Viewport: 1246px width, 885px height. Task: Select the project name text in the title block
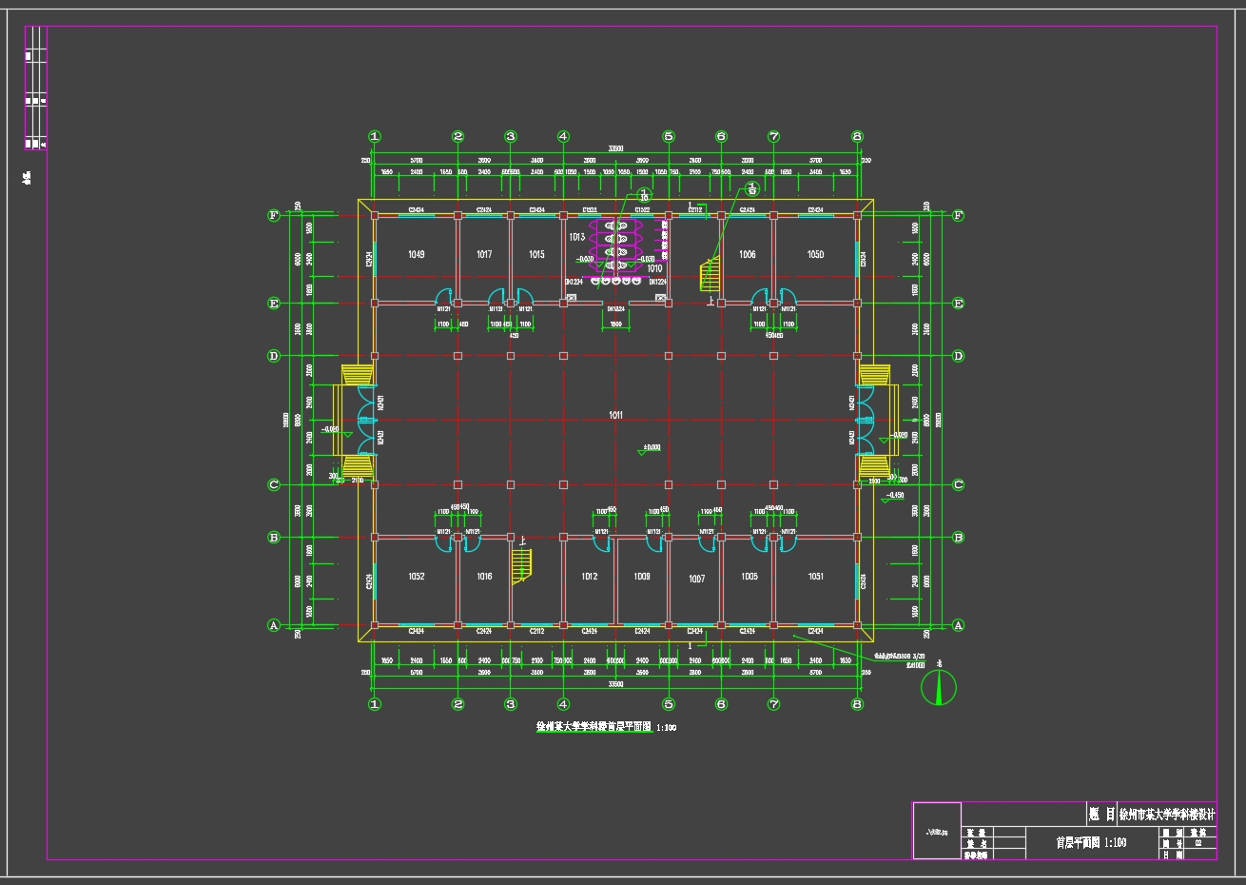[x=1166, y=815]
